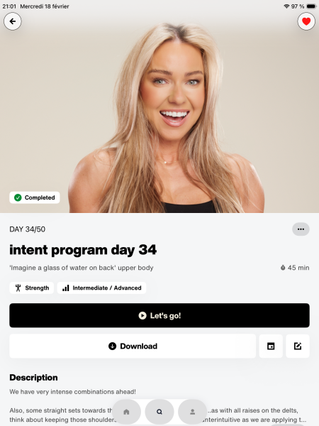Toggle the red heart favorite button

[306, 21]
